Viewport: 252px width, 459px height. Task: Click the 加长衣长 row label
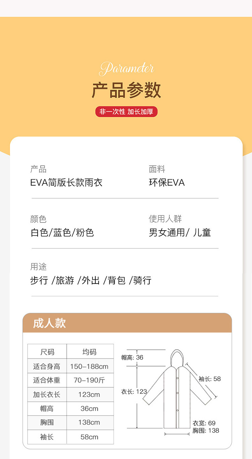point(47,394)
